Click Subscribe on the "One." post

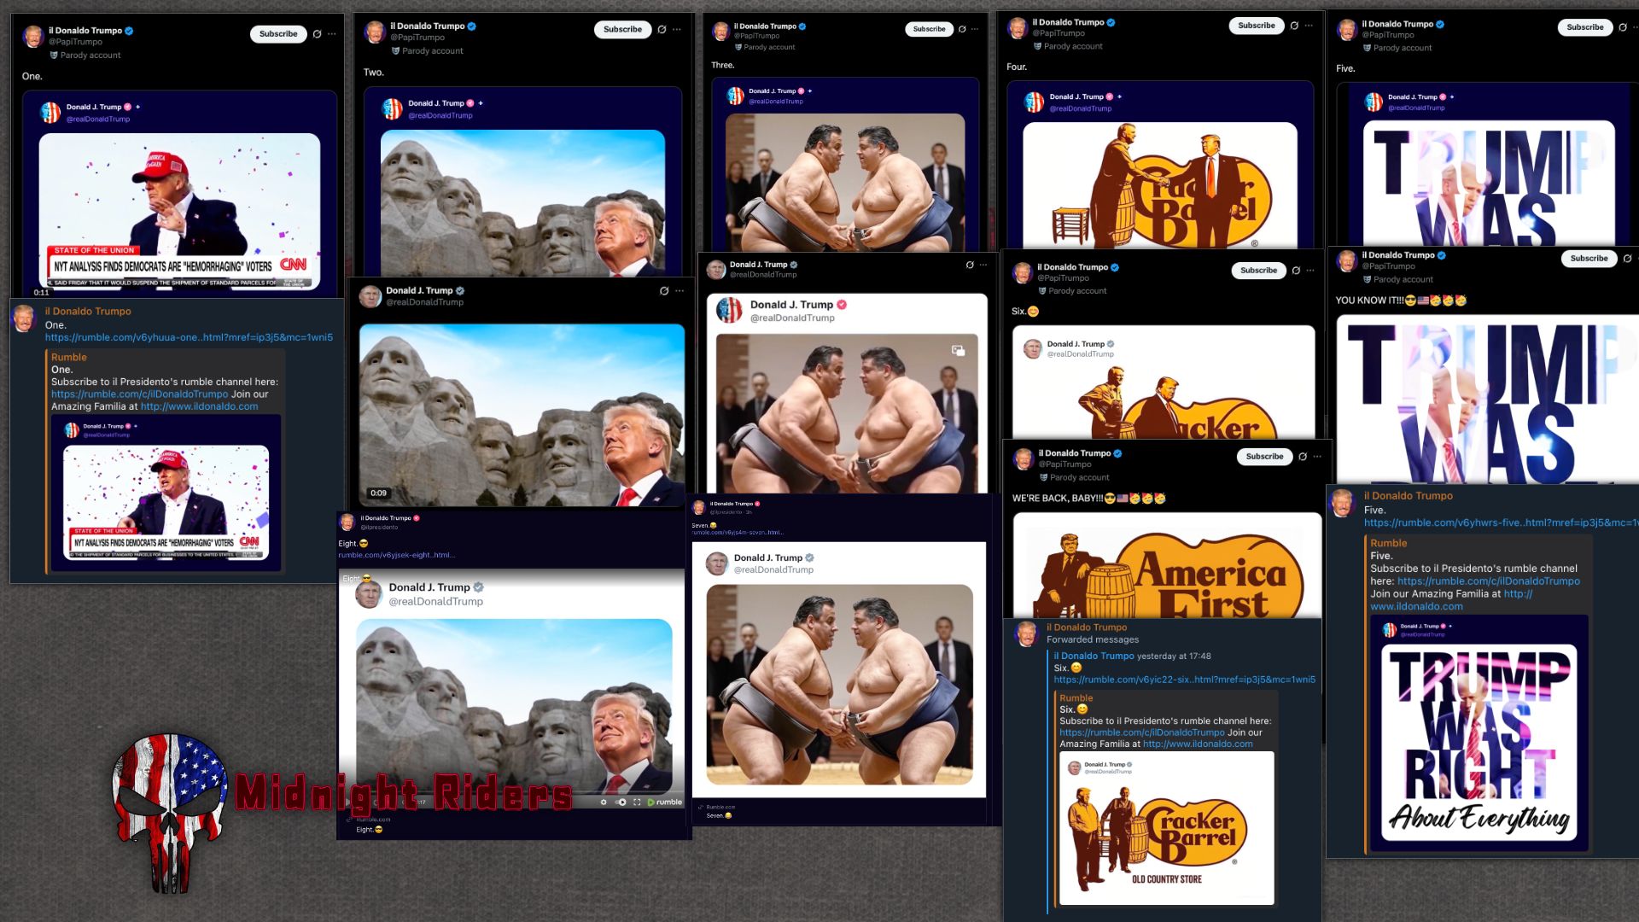(x=278, y=34)
